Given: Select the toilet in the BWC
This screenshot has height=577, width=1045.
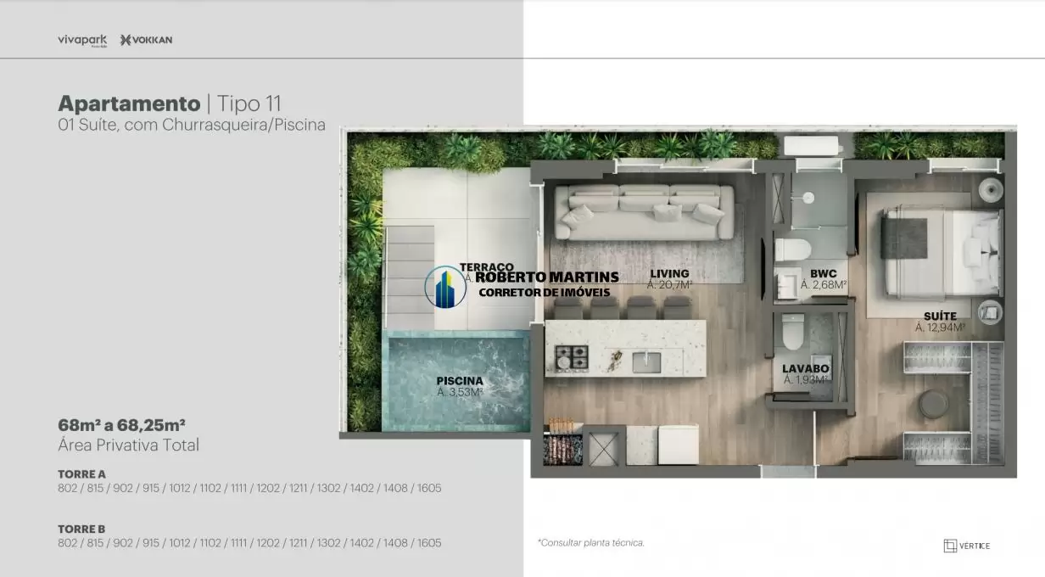Looking at the screenshot, I should [793, 251].
